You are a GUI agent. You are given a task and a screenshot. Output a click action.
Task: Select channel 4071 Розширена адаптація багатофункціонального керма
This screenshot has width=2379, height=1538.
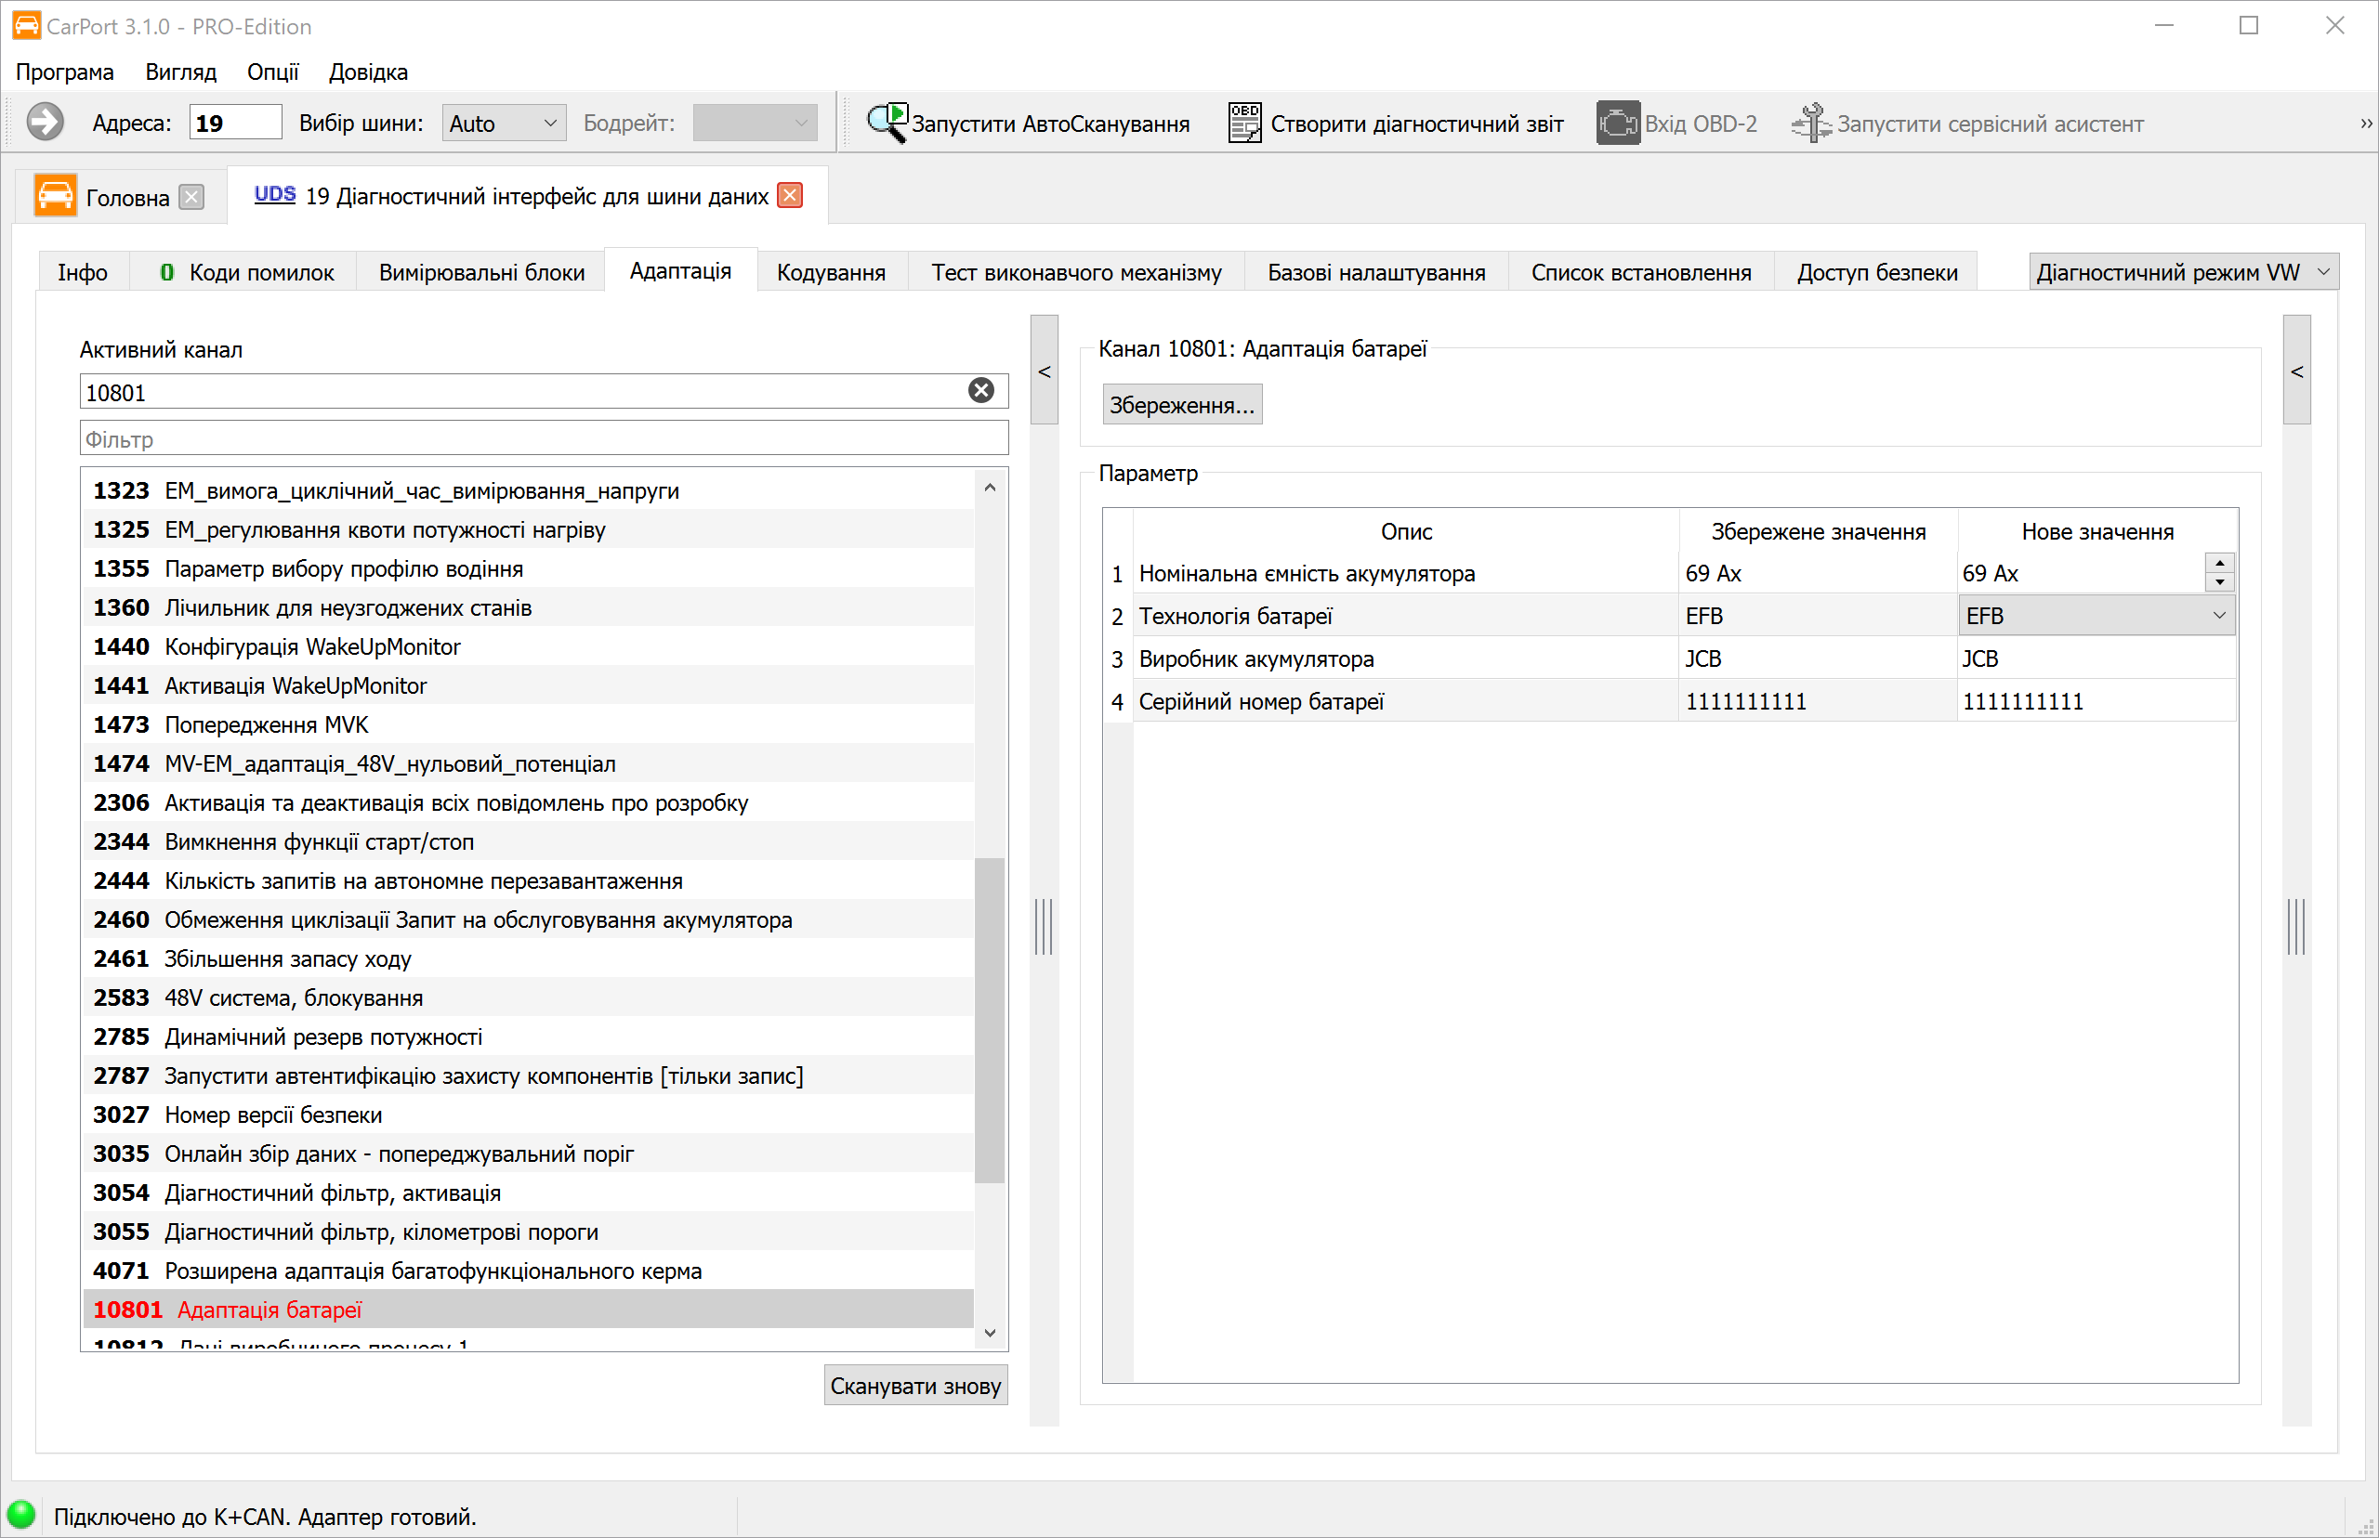coord(528,1271)
